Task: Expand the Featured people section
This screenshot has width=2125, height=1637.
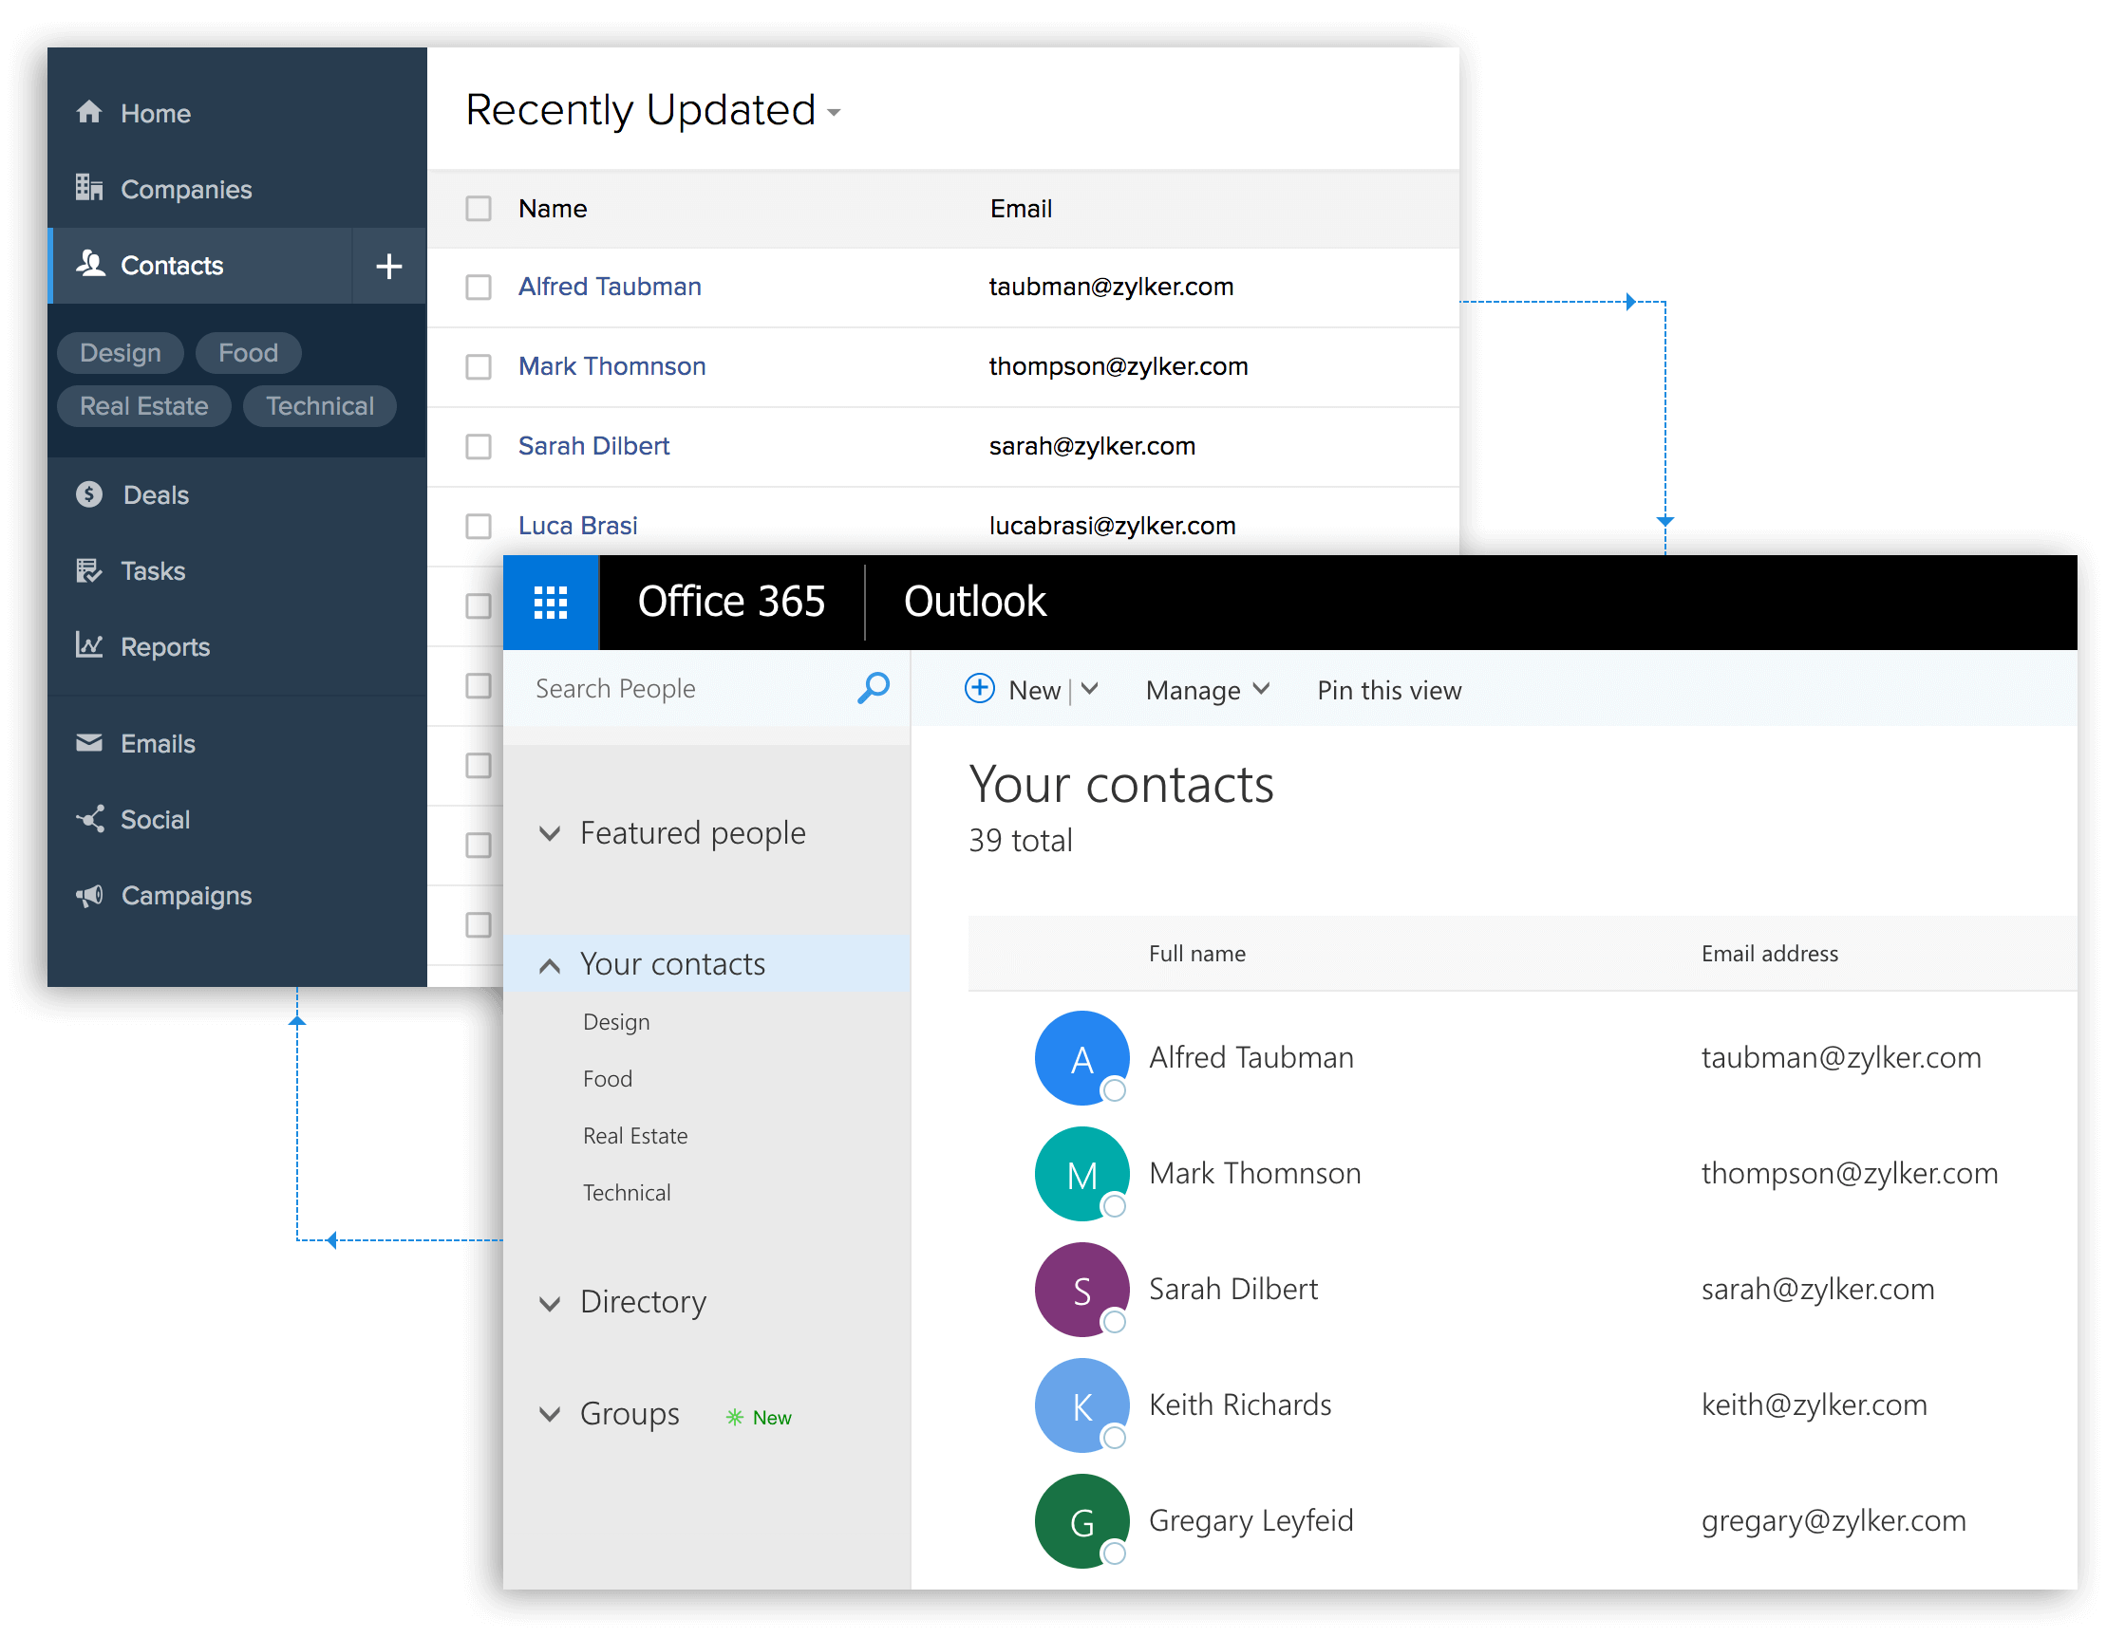Action: coord(553,830)
